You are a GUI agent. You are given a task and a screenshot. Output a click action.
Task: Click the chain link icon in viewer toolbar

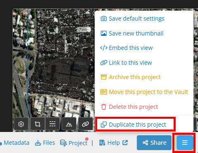click(x=86, y=124)
